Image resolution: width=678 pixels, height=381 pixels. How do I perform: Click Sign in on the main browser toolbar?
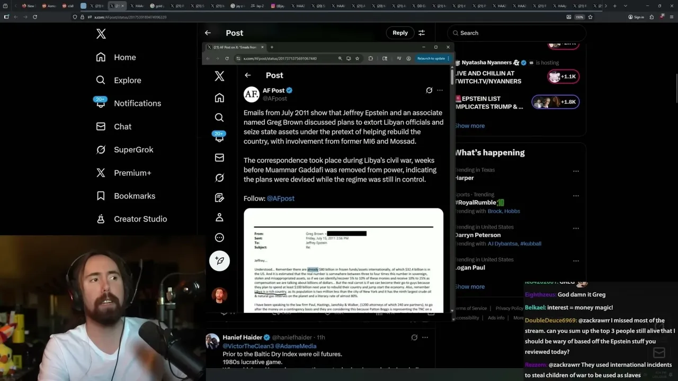pyautogui.click(x=636, y=17)
